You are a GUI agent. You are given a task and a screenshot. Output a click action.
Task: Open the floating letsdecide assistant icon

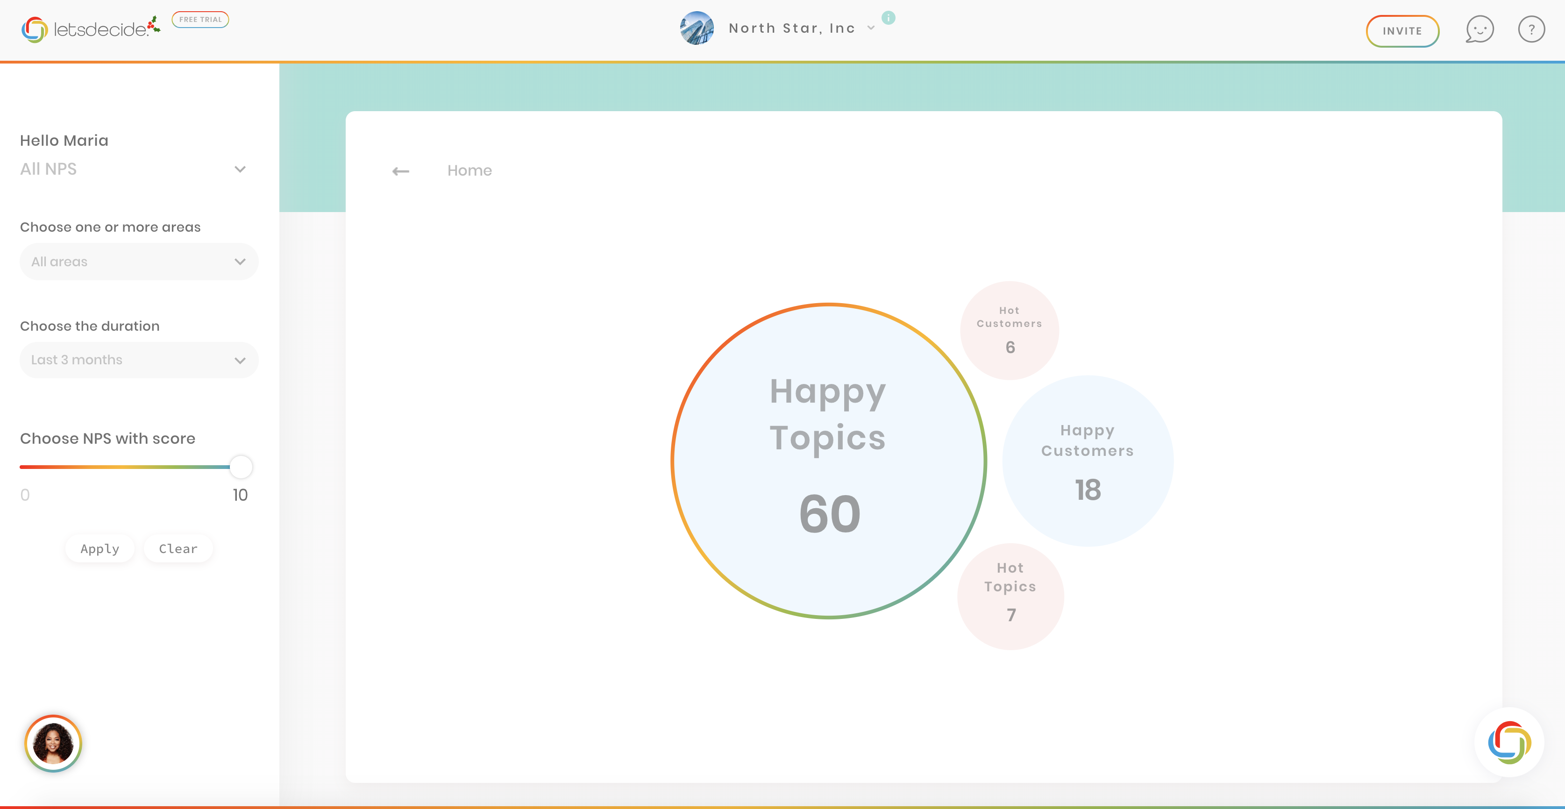point(1509,742)
